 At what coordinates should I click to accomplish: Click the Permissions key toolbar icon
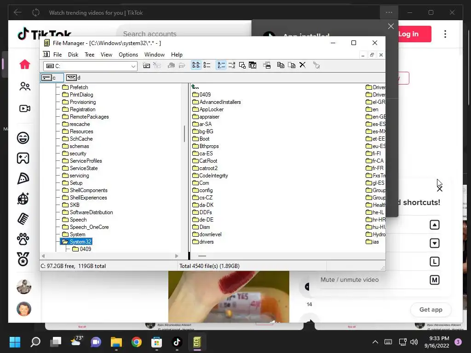coord(316,65)
